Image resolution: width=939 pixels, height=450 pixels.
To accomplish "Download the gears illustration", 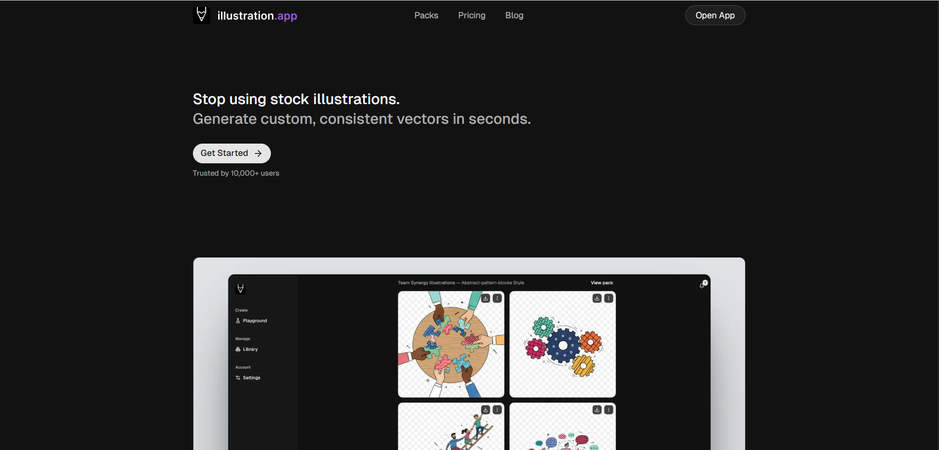I will point(597,299).
